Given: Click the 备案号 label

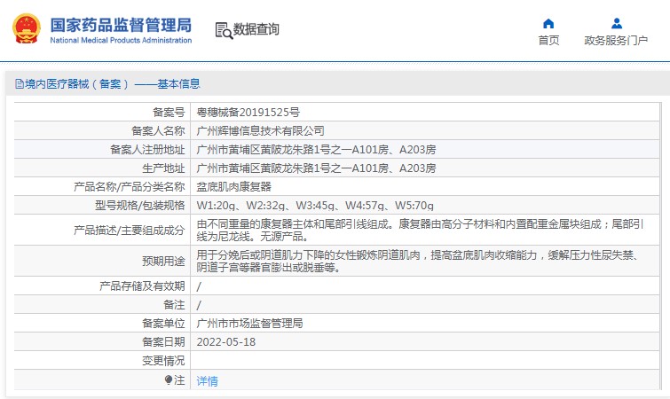Looking at the screenshot, I should (x=169, y=113).
